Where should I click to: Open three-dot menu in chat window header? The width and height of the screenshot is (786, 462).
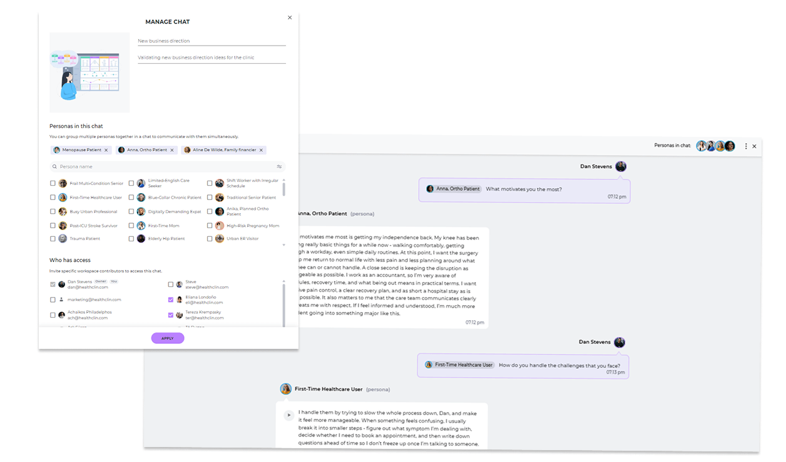point(746,146)
